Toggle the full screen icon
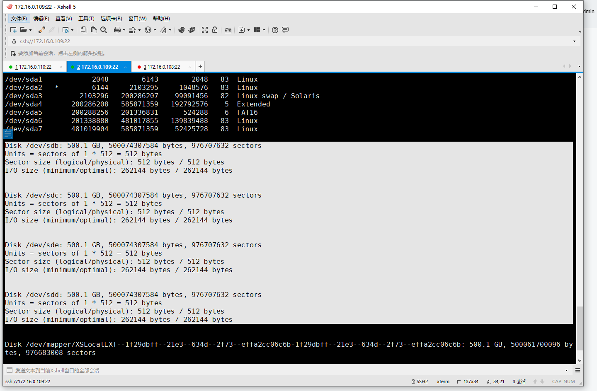The height and width of the screenshot is (391, 597). coord(205,30)
